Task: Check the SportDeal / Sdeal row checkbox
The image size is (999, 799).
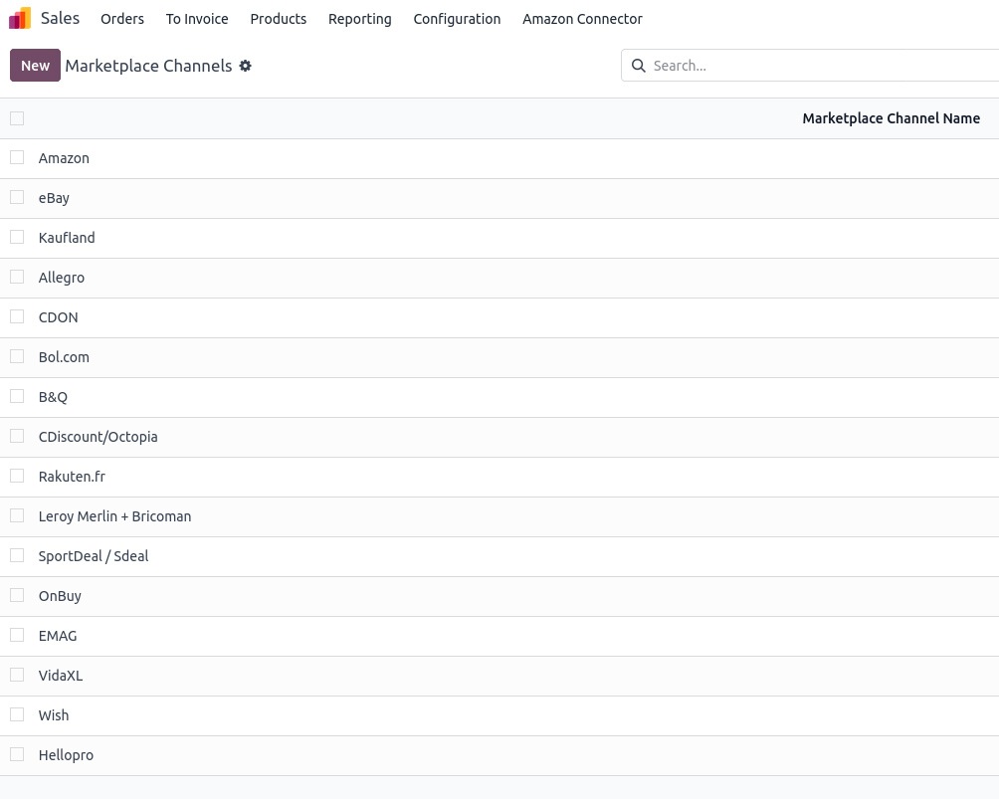Action: tap(17, 555)
